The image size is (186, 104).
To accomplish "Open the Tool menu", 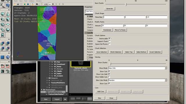I will click(26, 1).
